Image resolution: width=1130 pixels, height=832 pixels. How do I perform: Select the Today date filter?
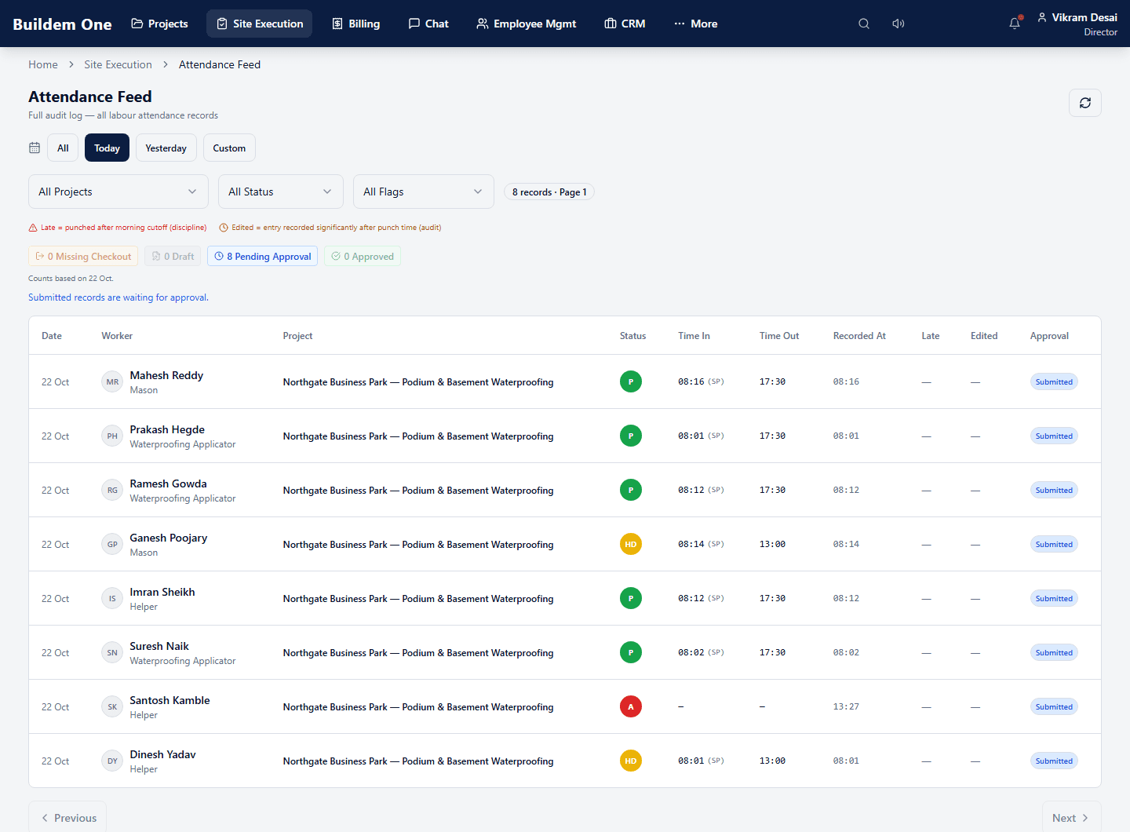[x=107, y=148]
